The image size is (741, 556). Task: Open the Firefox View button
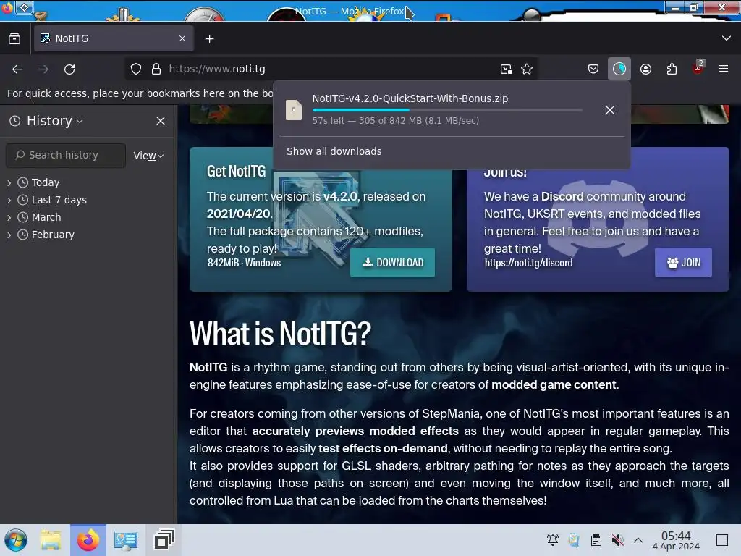point(14,39)
